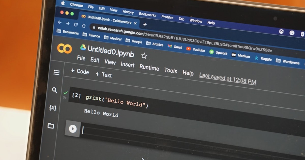Open the Colab Tools menu
The image size is (305, 160).
[x=171, y=70]
